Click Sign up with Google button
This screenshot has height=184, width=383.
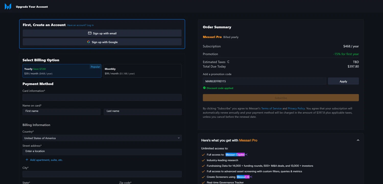[102, 42]
